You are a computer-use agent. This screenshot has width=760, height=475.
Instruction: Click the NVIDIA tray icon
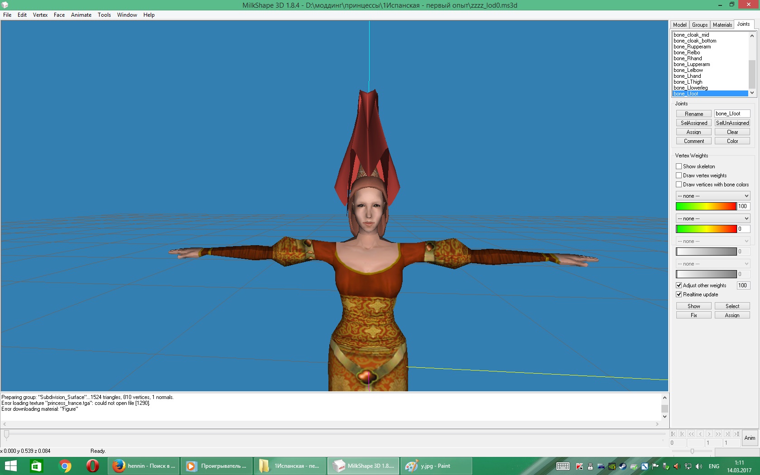coord(612,466)
